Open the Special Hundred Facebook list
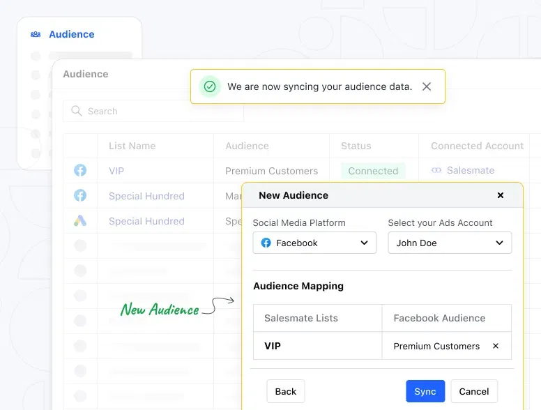The width and height of the screenshot is (541, 410). click(x=146, y=196)
